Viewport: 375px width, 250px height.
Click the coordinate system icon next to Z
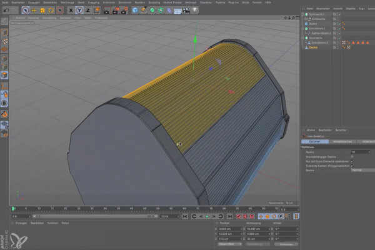click(x=97, y=10)
